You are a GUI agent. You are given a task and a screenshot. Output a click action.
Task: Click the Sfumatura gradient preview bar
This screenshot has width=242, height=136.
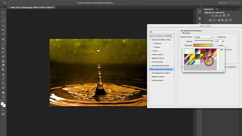[202, 45]
